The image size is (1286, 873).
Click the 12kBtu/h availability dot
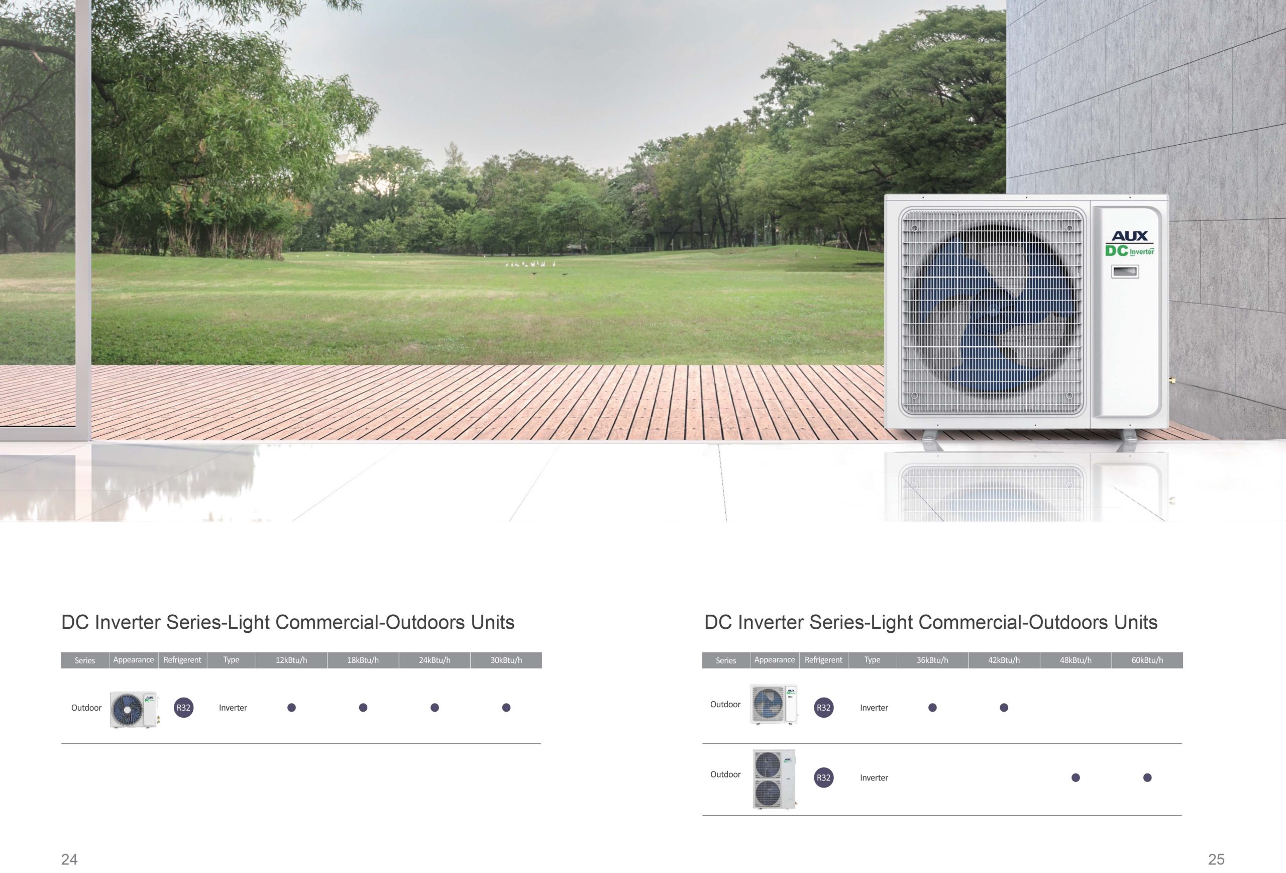(292, 708)
